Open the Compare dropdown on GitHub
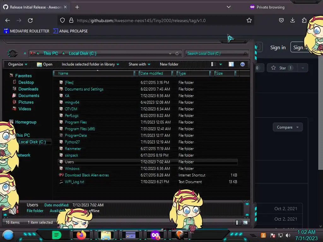Viewport: 323px width, 242px height. coord(288,127)
